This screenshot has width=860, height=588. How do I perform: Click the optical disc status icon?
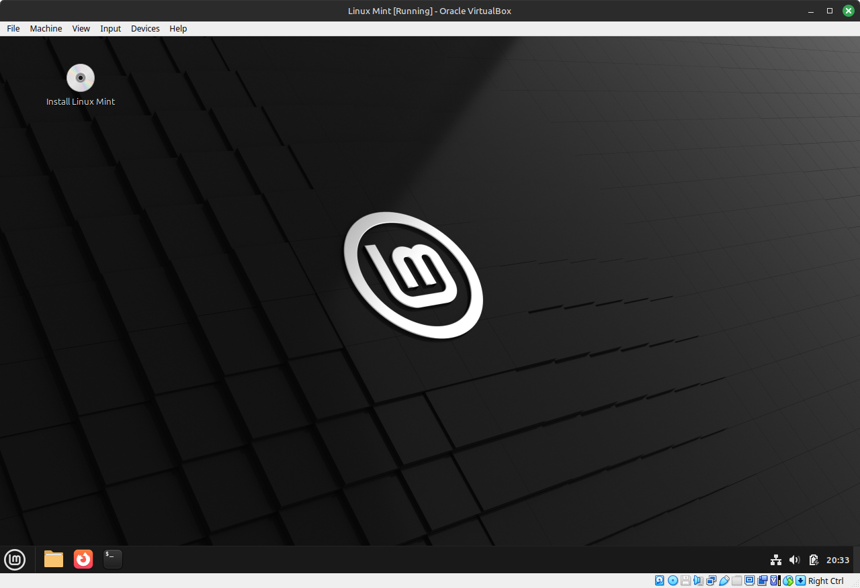pos(673,581)
